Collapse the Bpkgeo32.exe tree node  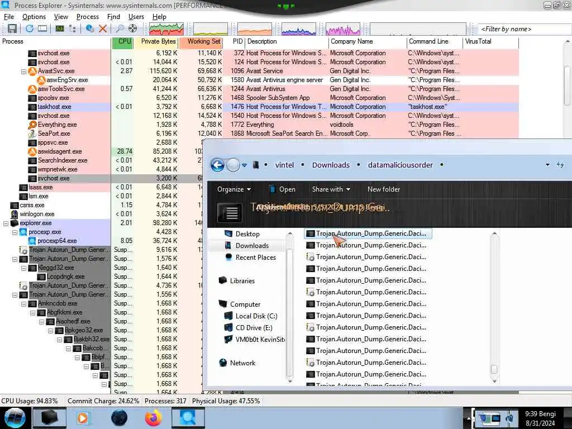pos(51,331)
